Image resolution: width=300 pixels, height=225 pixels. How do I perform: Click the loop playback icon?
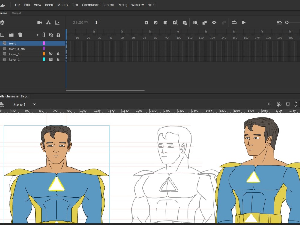pos(234,22)
